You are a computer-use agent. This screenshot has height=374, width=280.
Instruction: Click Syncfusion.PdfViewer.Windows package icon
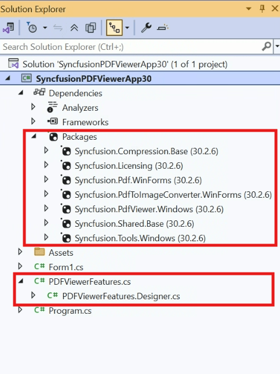pyautogui.click(x=66, y=209)
